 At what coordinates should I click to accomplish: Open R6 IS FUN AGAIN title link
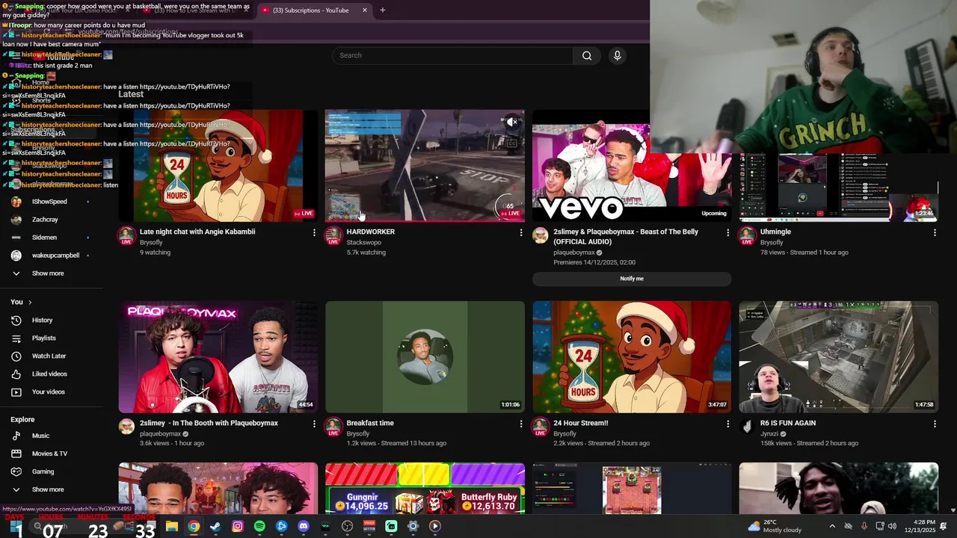788,423
